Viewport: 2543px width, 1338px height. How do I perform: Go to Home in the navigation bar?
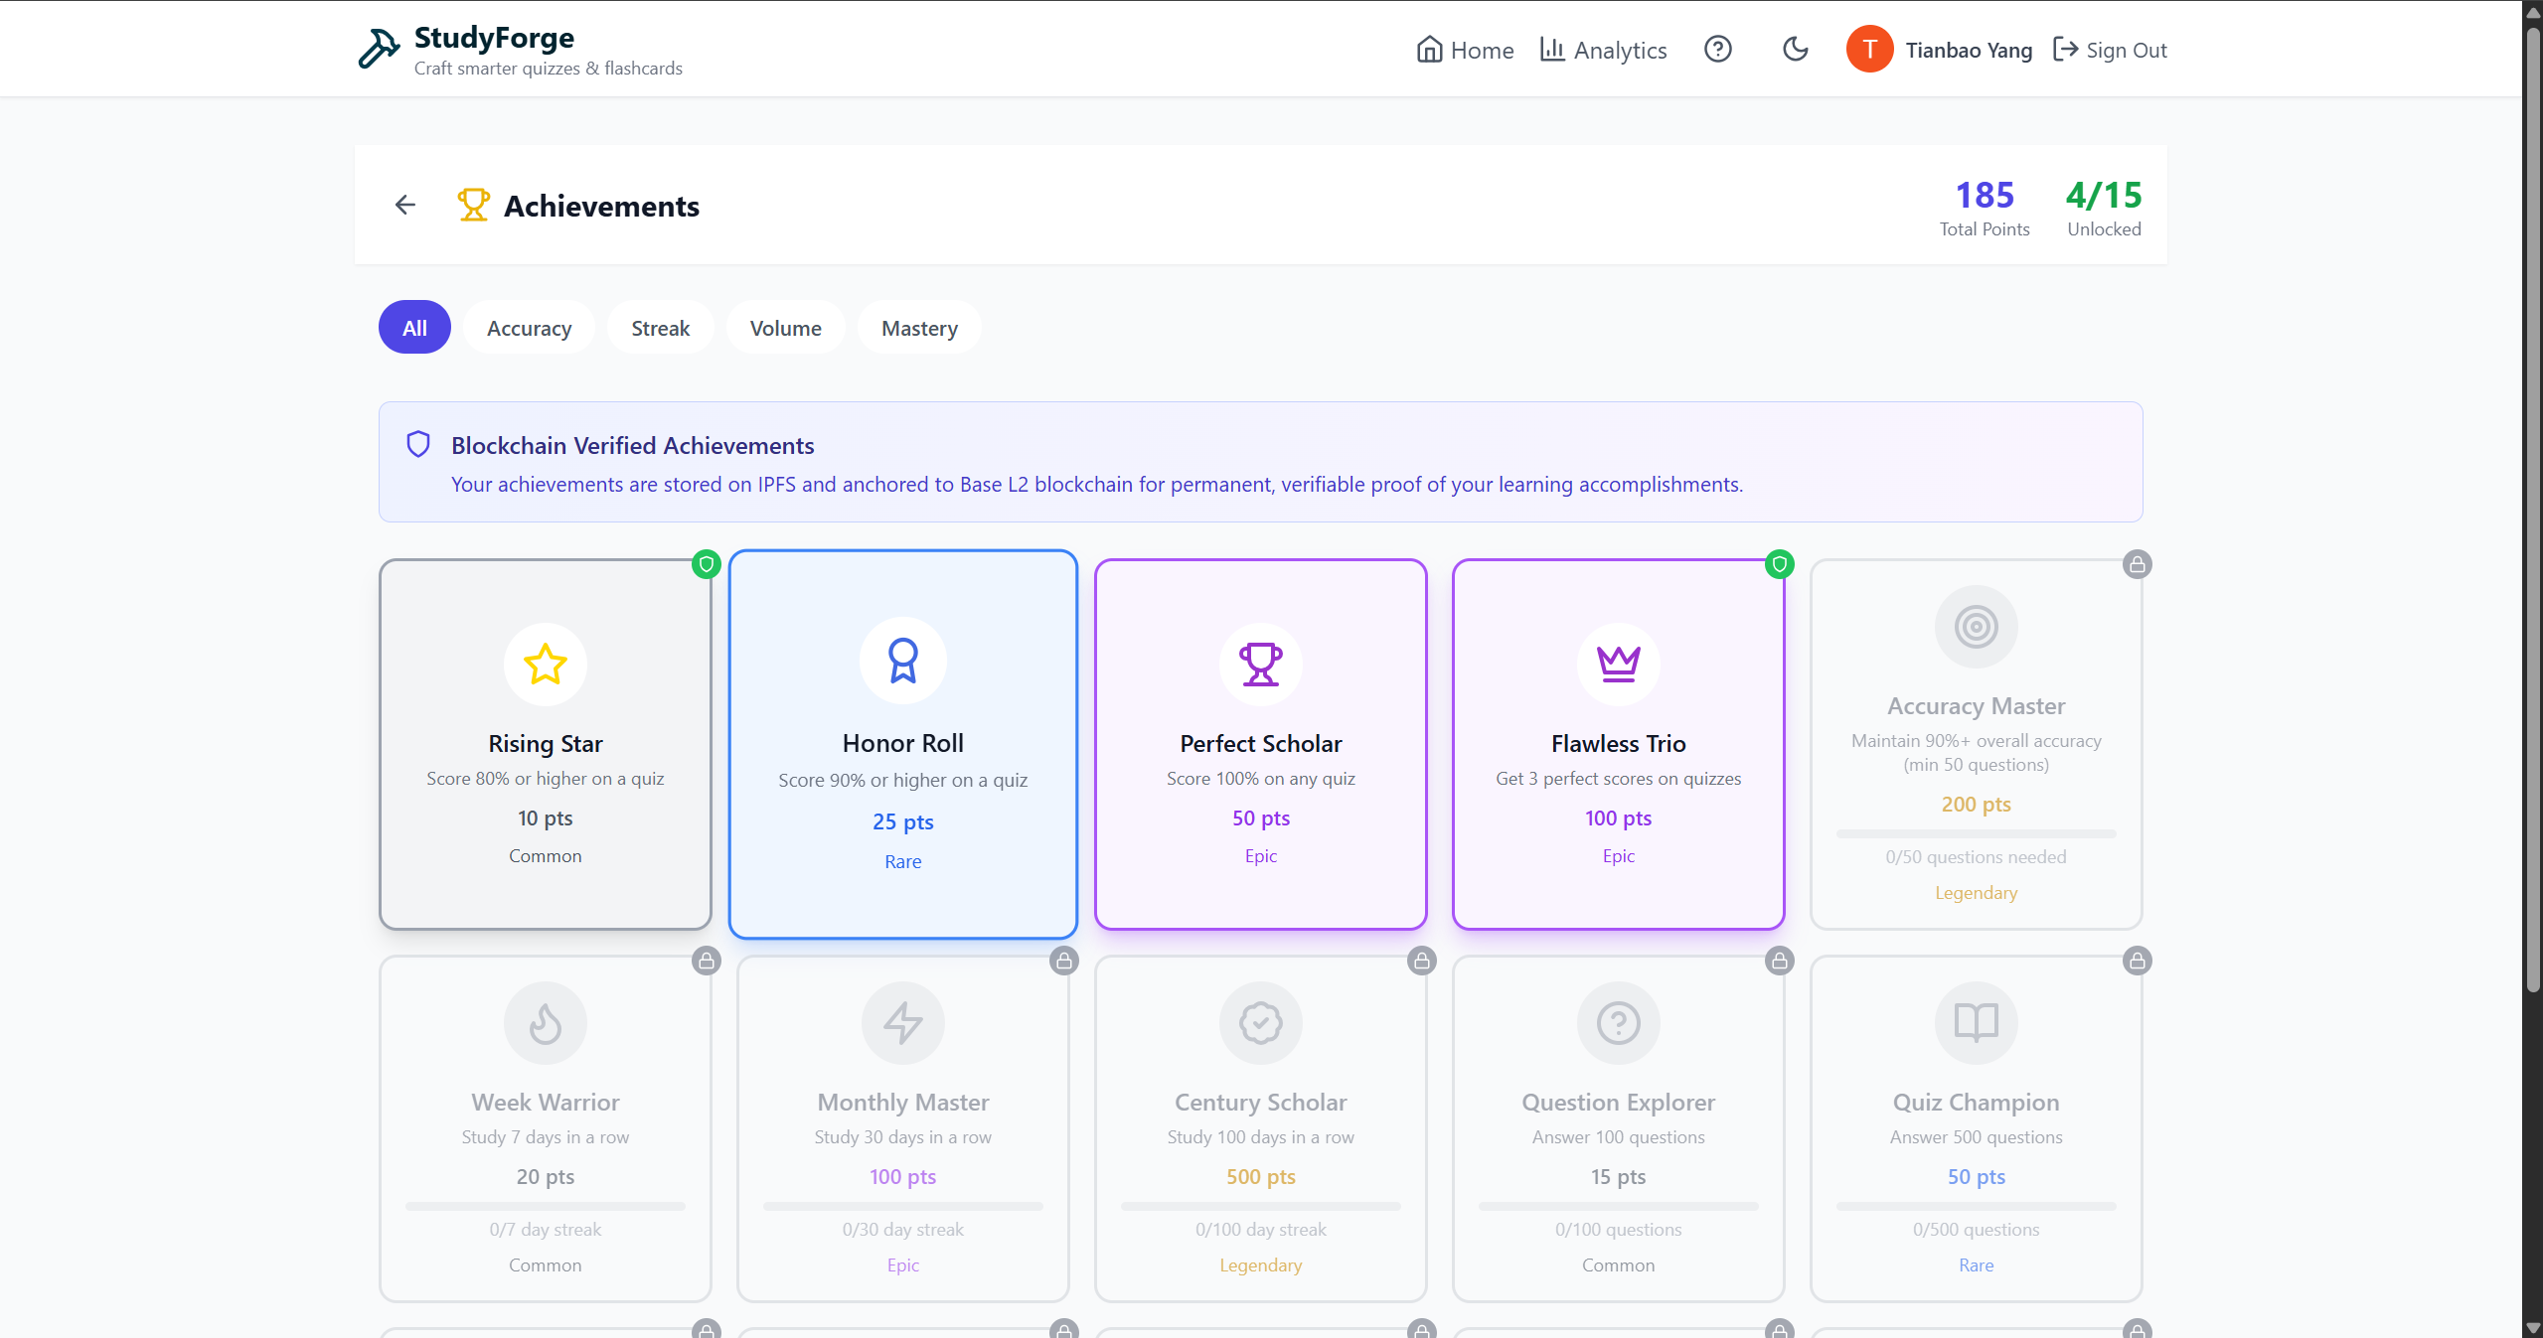(1465, 50)
